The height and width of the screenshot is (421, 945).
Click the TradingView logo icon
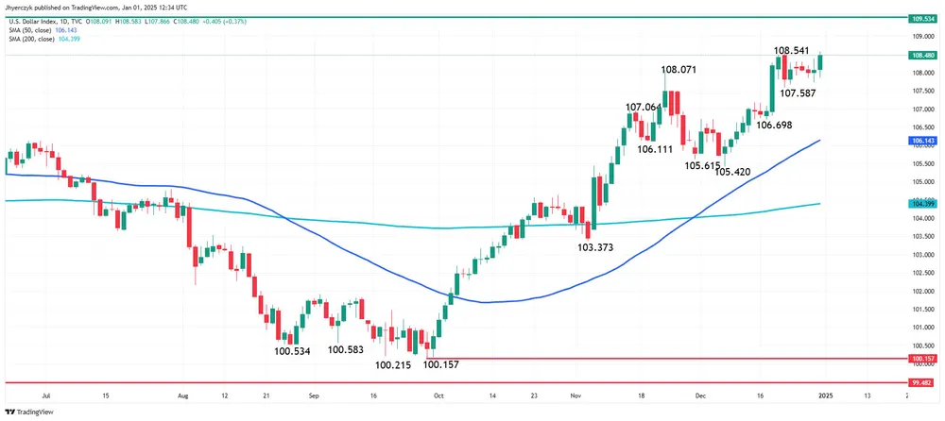(11, 413)
